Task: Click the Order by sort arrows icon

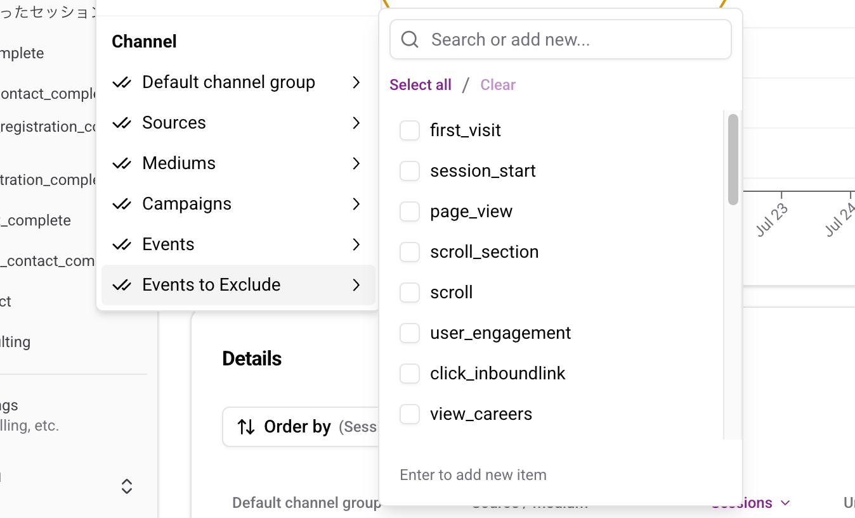Action: [x=246, y=427]
